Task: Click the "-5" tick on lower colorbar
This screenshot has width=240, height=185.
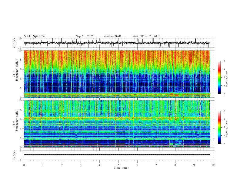Action: click(x=224, y=127)
